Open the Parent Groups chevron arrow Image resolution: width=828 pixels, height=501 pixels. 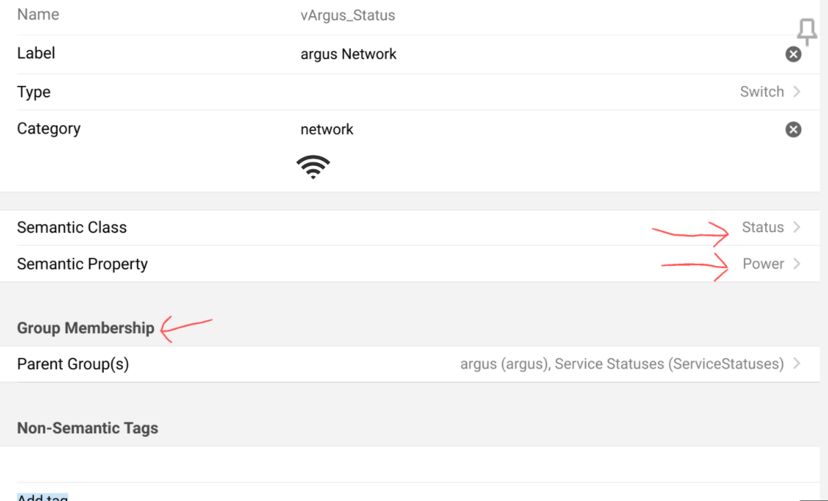(x=797, y=364)
